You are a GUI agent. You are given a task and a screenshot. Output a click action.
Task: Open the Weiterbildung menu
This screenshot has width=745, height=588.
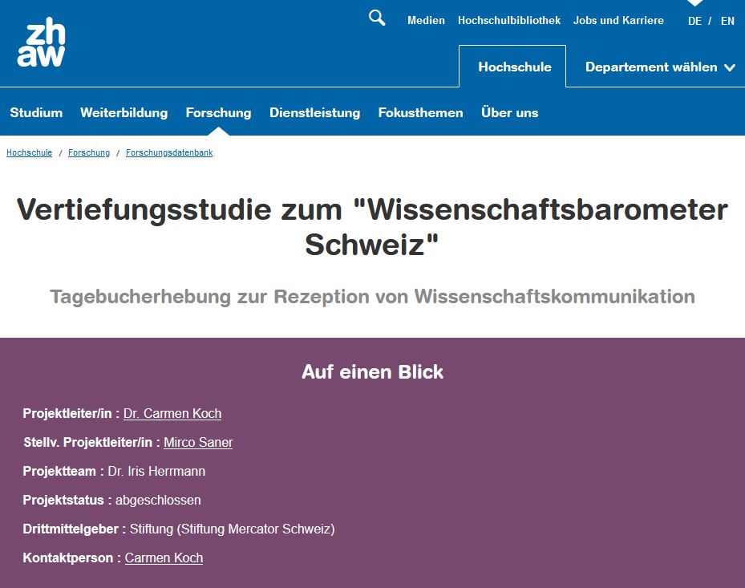coord(123,113)
